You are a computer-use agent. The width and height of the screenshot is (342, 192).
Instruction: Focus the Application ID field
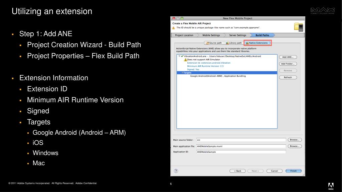coord(241,152)
